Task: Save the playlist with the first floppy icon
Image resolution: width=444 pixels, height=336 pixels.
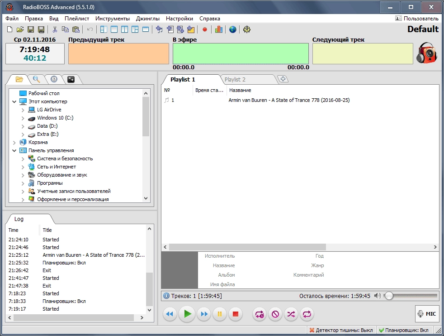Action: pos(31,29)
